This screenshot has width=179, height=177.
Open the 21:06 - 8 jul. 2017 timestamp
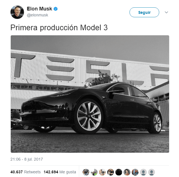coord(27,159)
